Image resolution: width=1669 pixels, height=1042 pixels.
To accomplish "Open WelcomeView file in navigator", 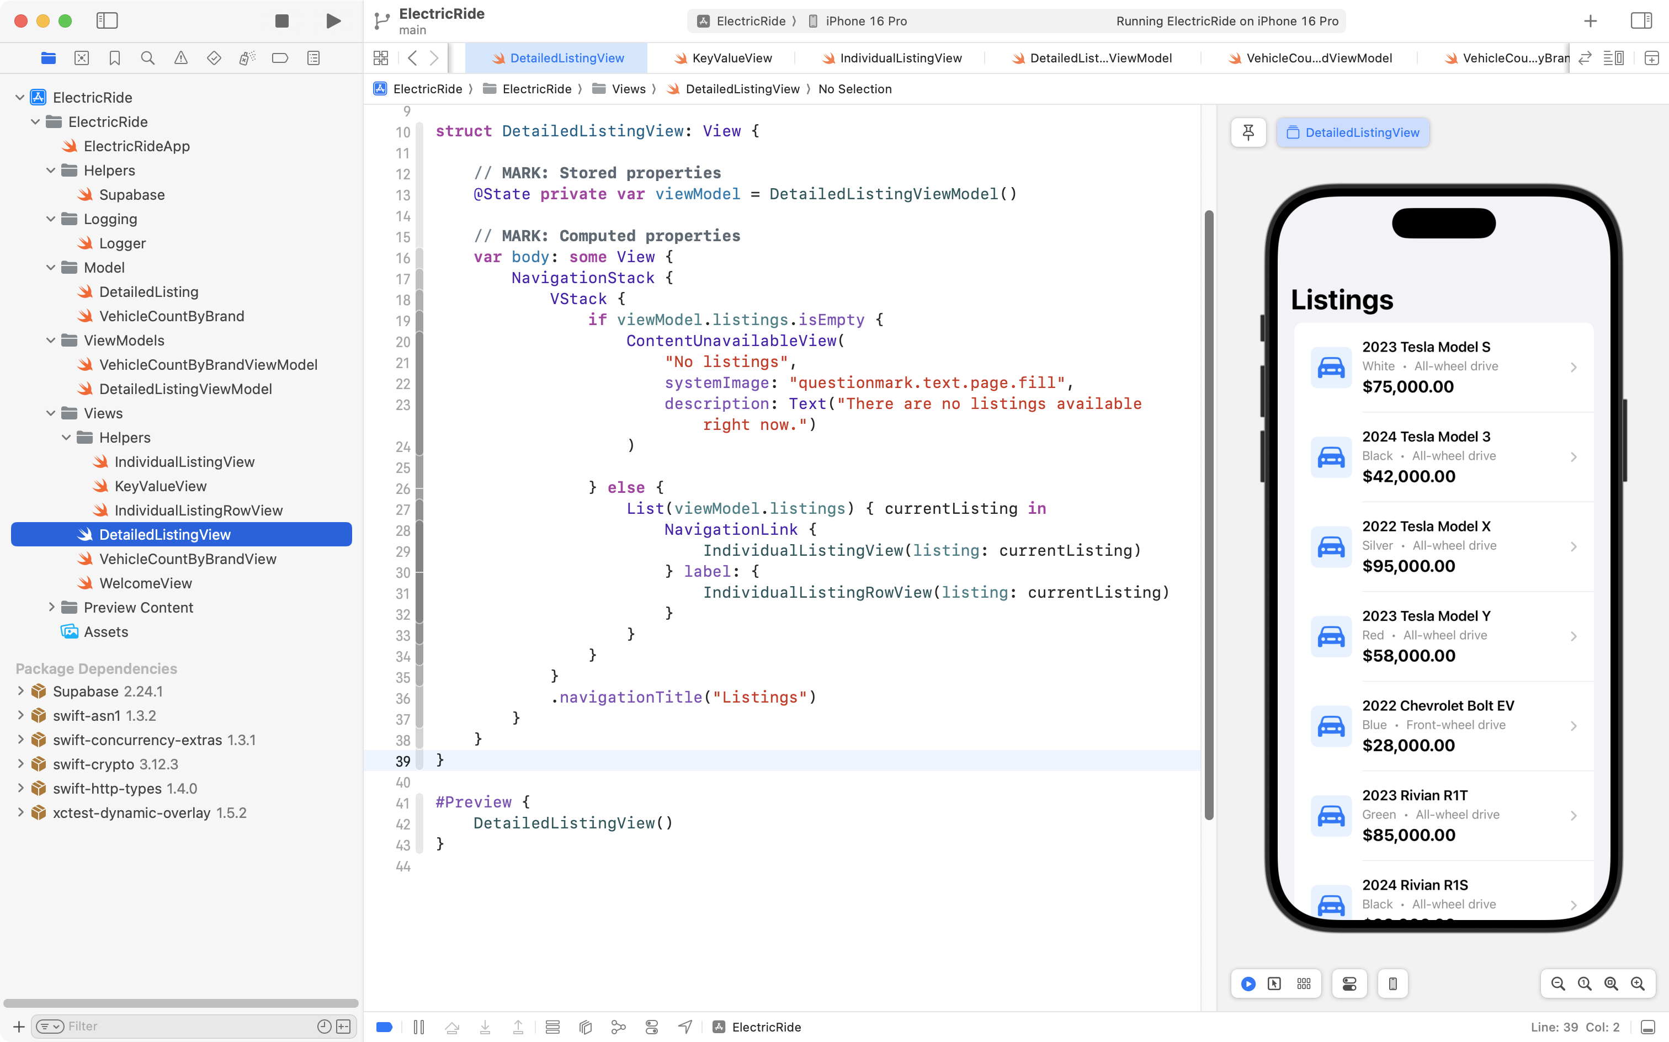I will coord(145,583).
